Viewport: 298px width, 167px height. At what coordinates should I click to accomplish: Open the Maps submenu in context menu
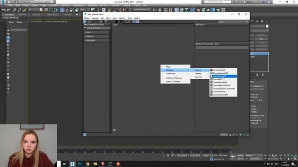pyautogui.click(x=175, y=67)
